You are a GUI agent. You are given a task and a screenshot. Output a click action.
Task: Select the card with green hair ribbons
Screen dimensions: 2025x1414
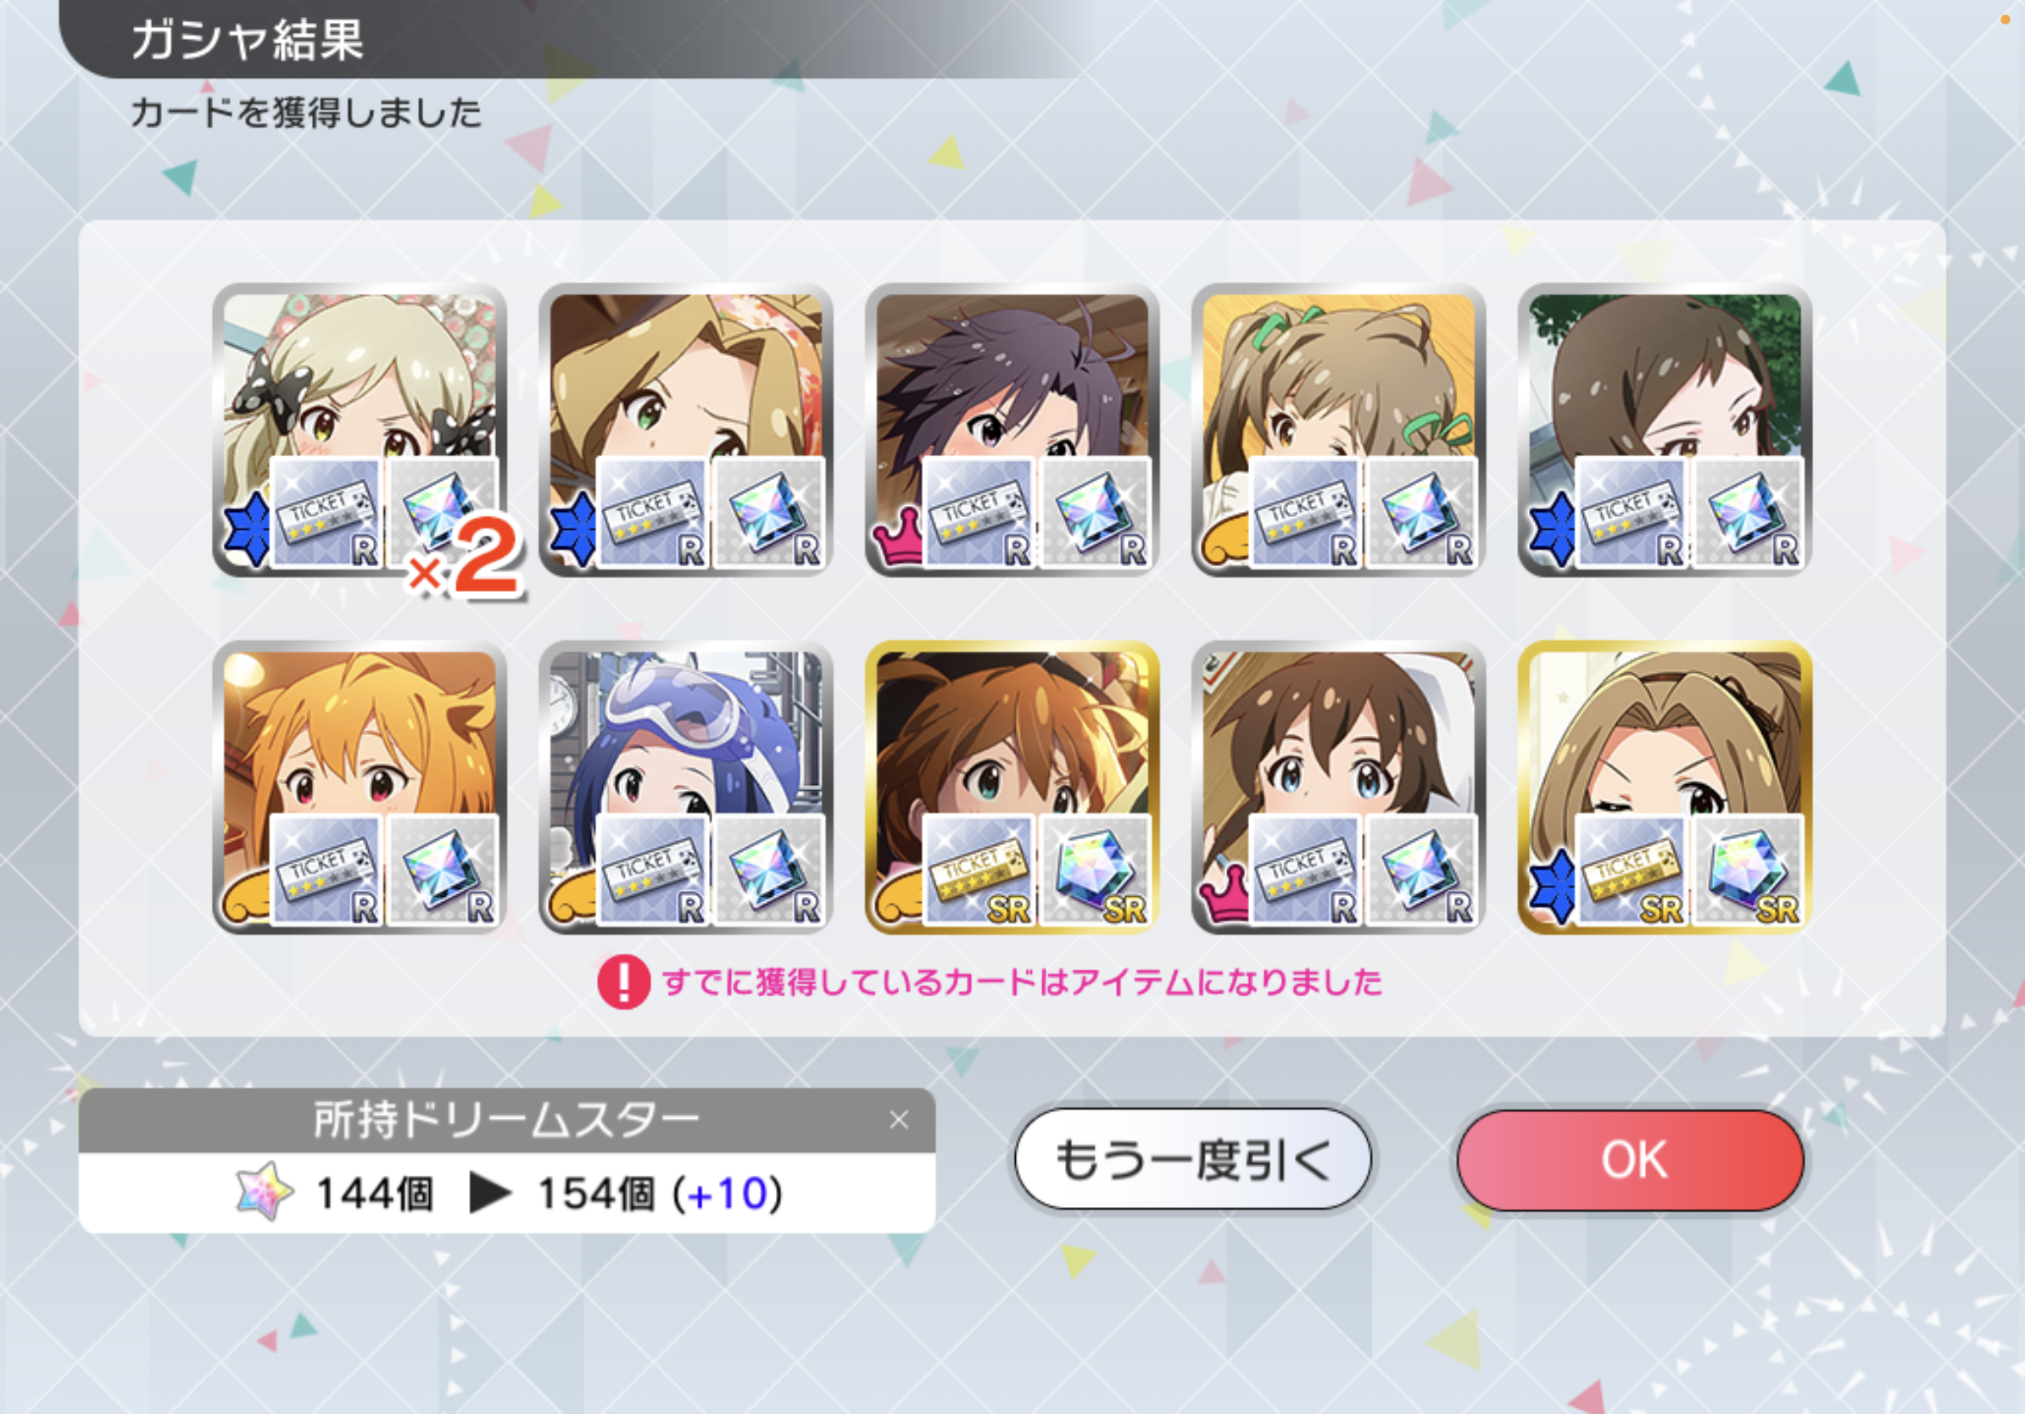coord(1339,430)
